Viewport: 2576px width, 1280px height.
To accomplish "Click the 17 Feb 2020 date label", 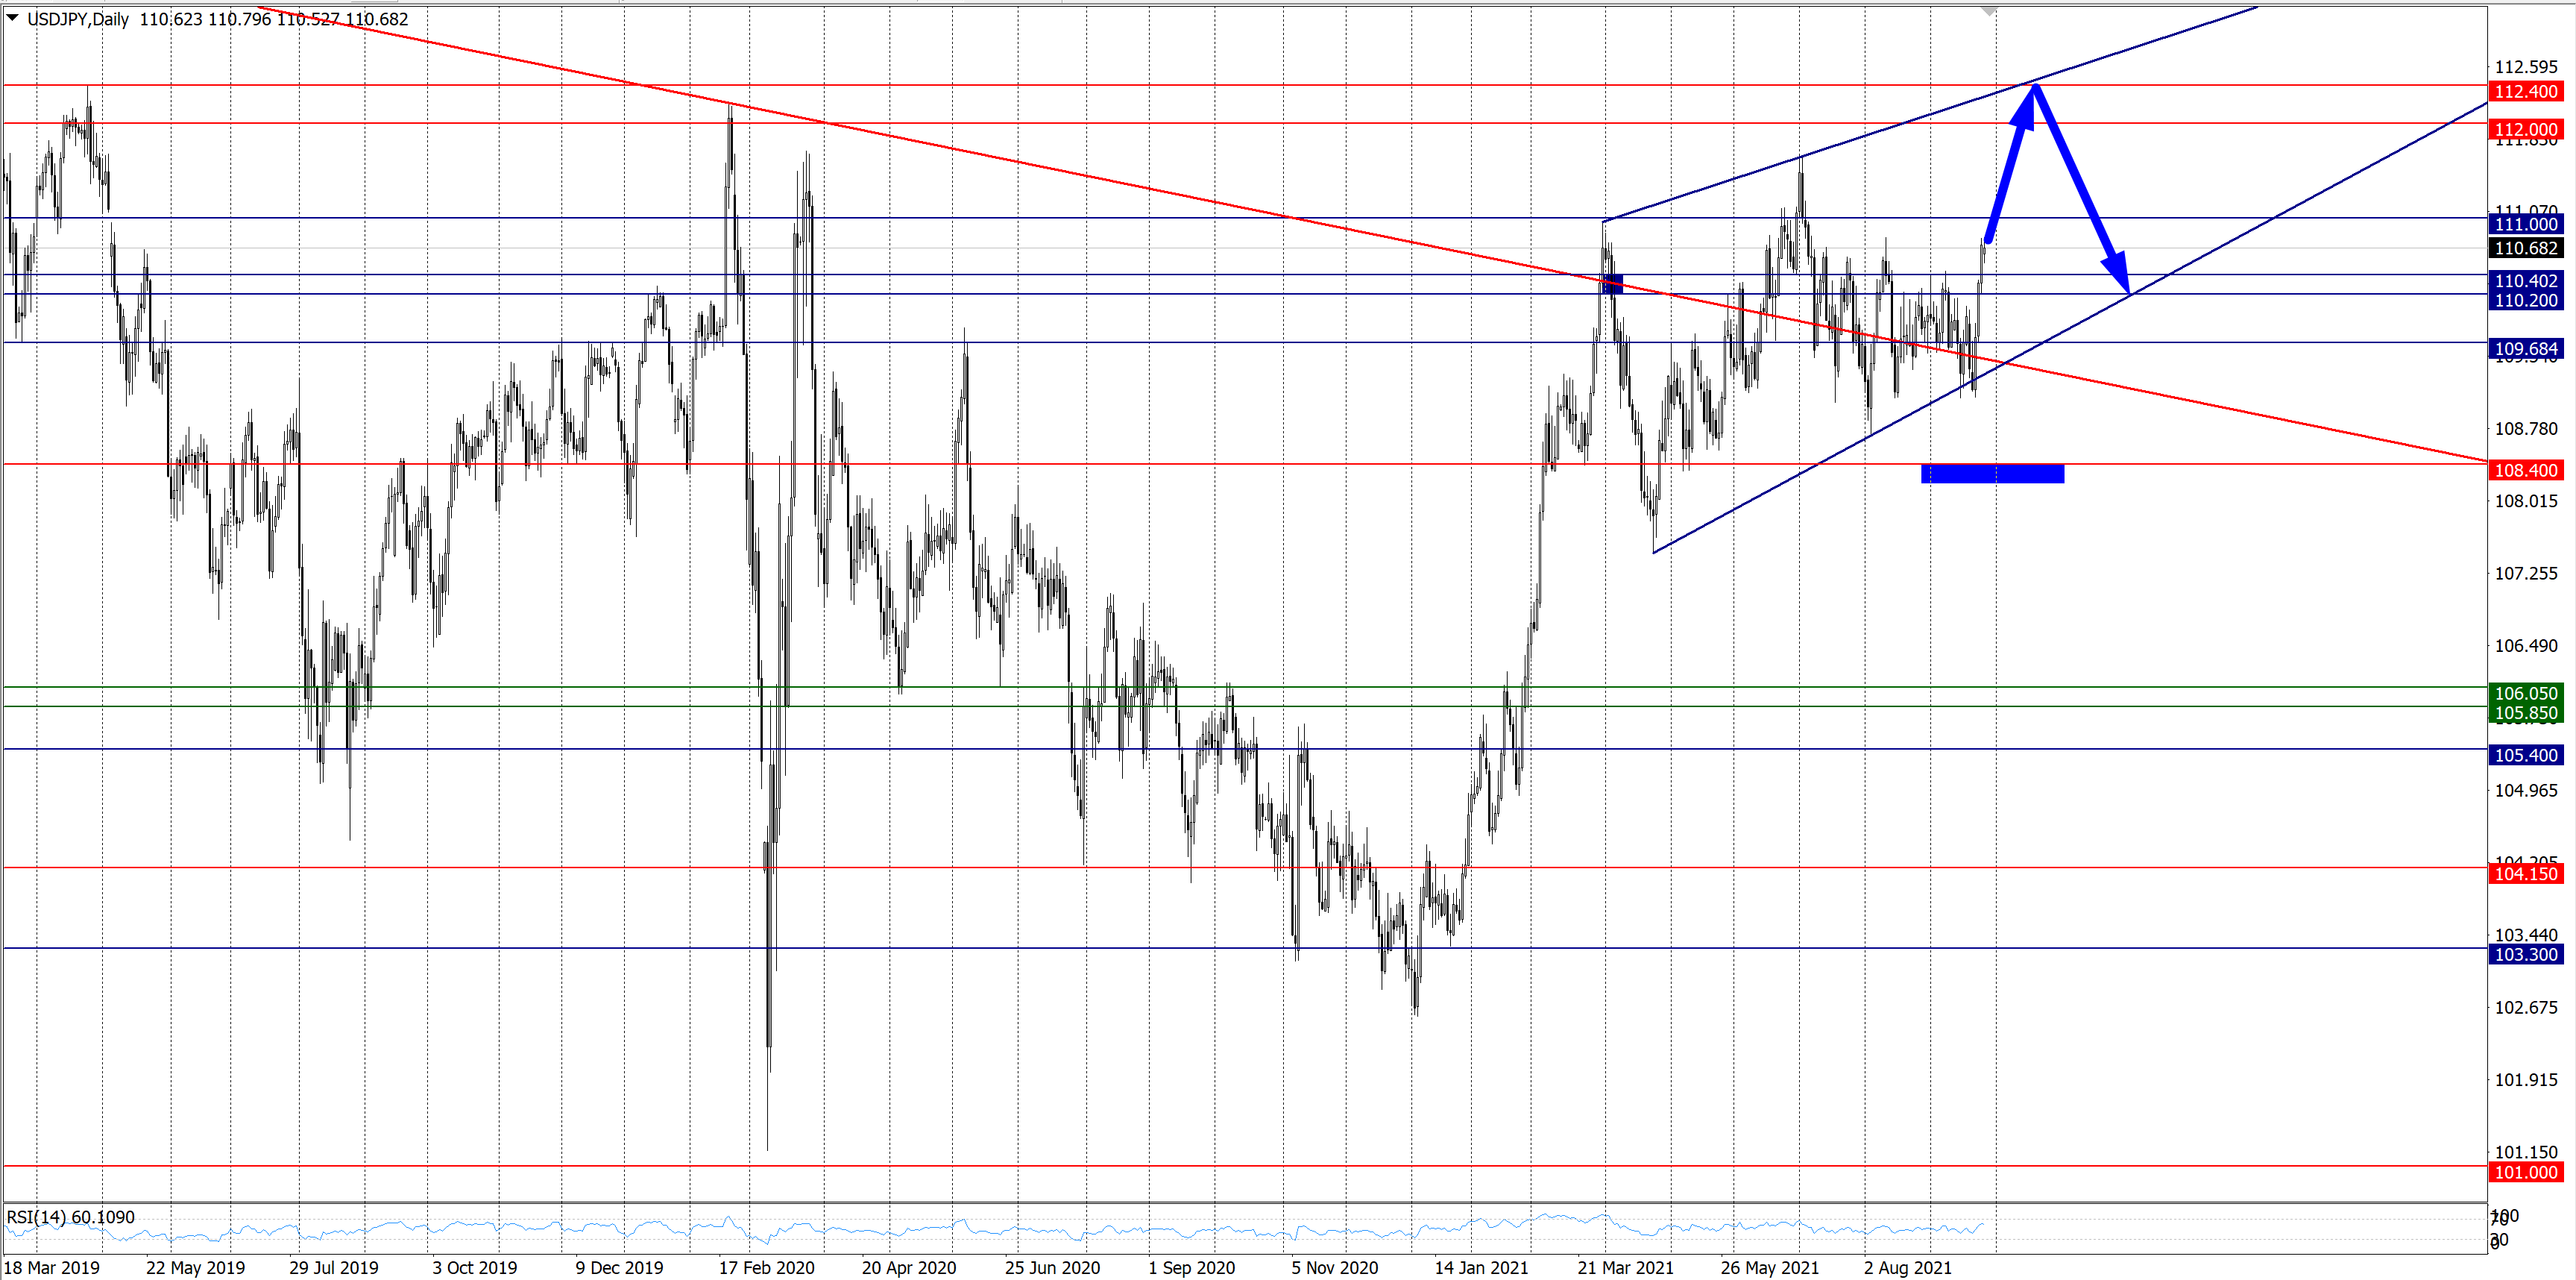I will pos(766,1267).
